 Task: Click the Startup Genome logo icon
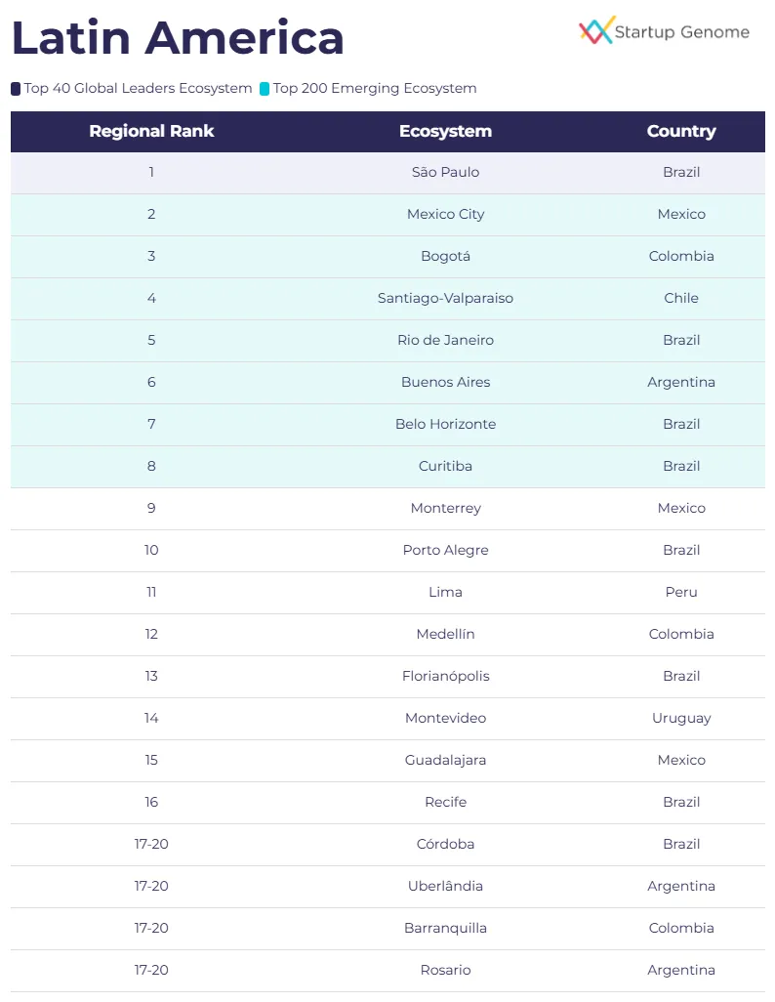click(x=596, y=30)
